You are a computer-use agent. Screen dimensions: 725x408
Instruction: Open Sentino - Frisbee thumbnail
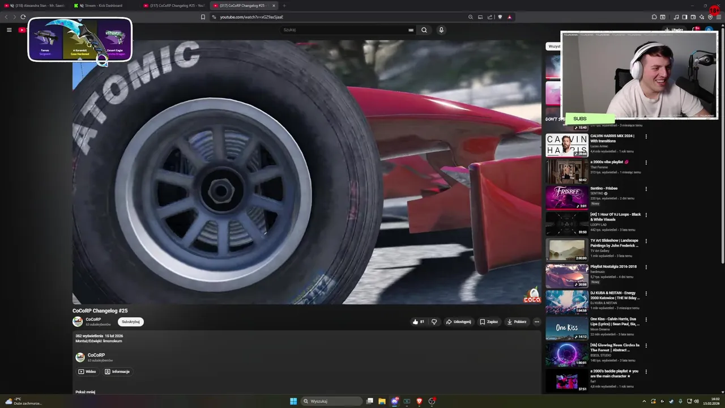pos(566,197)
